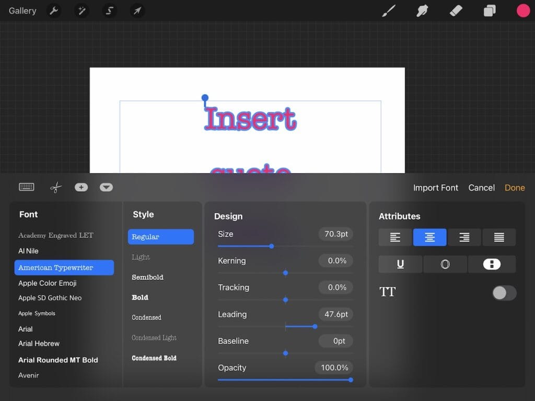535x401 pixels.
Task: Expand the downward arrow options button
Action: (106, 187)
